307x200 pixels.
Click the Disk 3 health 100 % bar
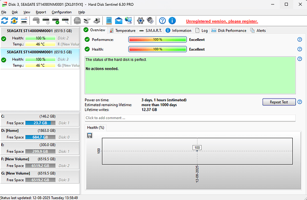pos(40,59)
